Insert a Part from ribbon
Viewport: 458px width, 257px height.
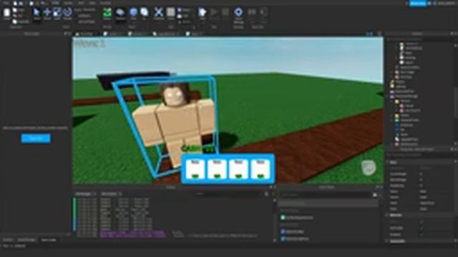133,14
